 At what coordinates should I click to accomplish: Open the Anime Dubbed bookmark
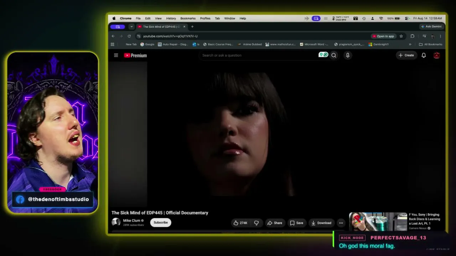[250, 44]
